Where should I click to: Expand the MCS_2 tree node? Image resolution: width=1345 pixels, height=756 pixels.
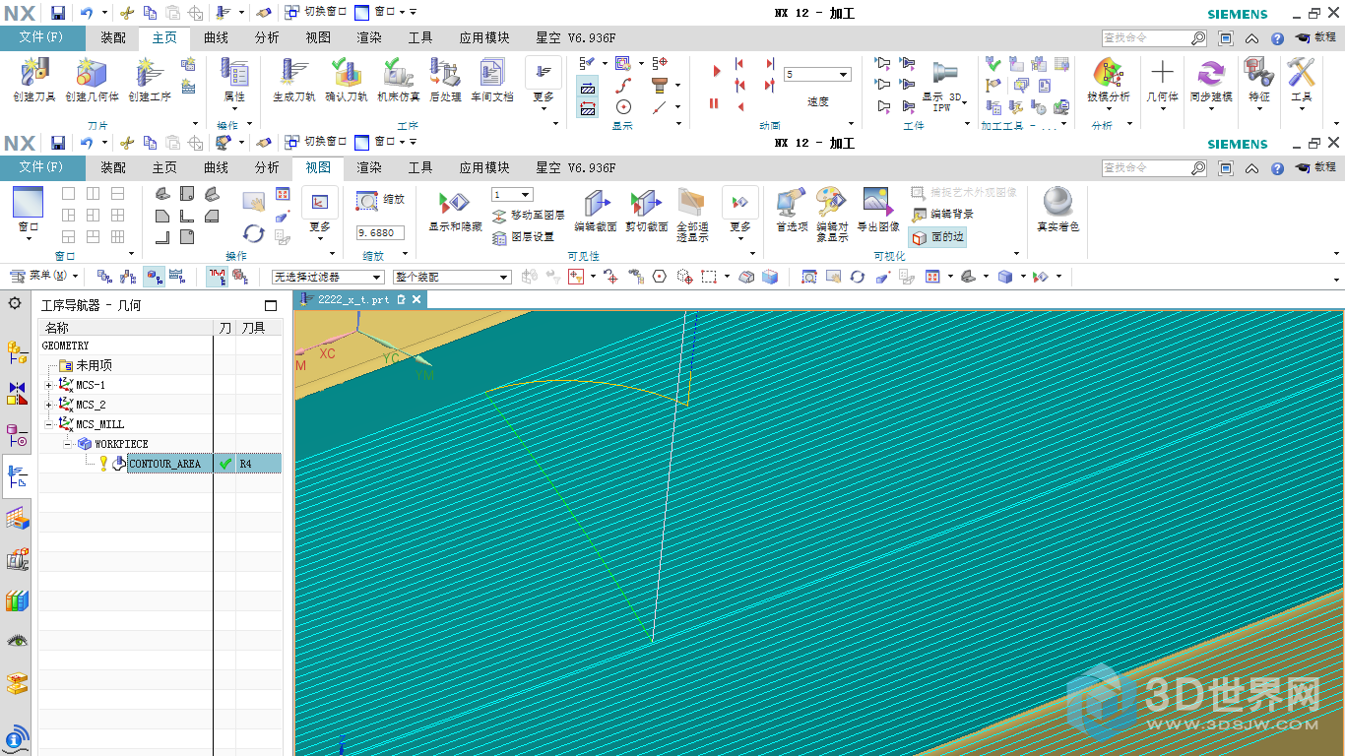click(x=49, y=405)
